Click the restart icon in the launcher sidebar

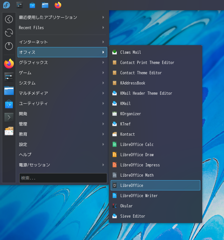tap(9, 33)
